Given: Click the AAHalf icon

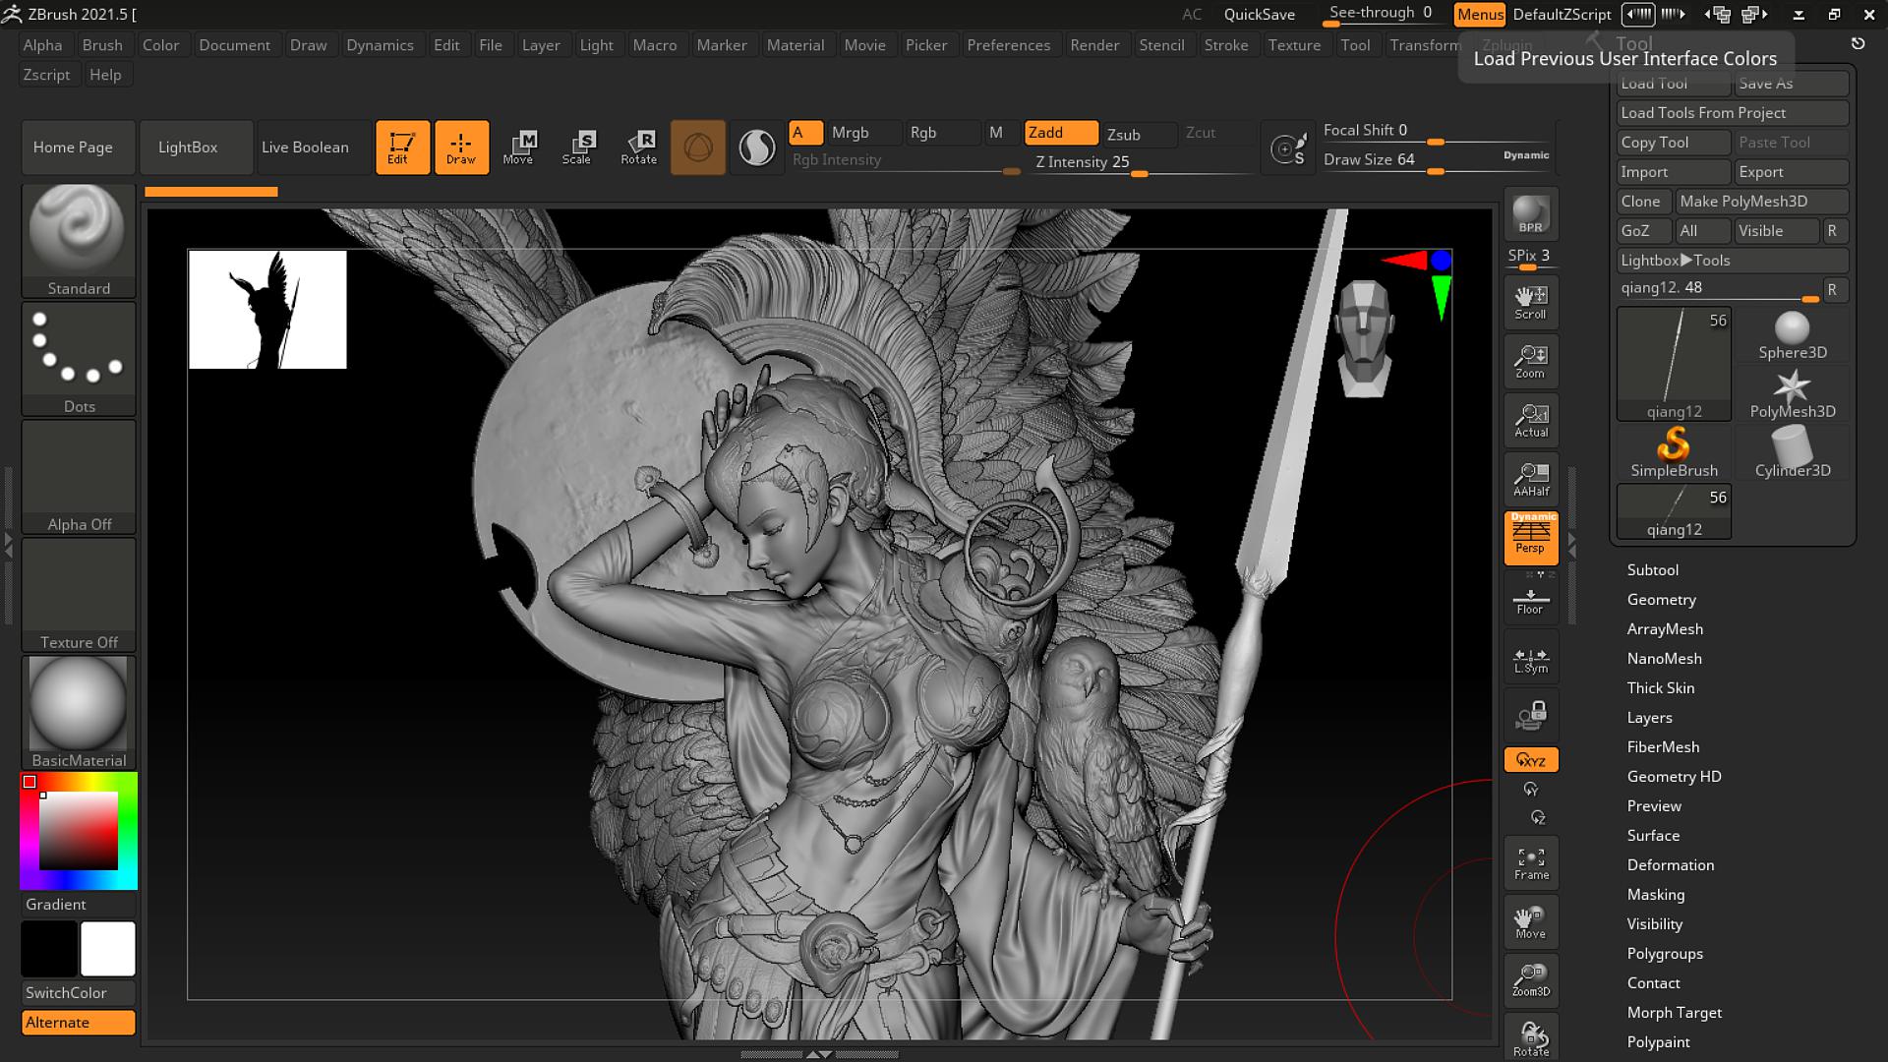Looking at the screenshot, I should pyautogui.click(x=1531, y=480).
